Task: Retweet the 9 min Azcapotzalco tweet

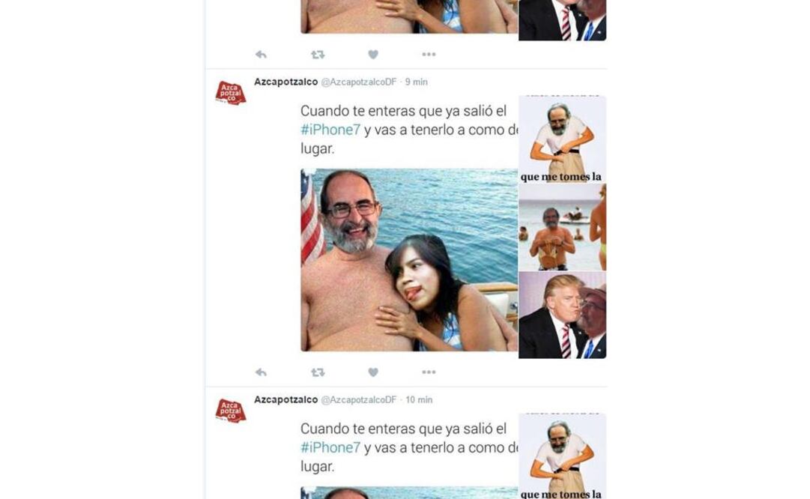Action: (318, 372)
